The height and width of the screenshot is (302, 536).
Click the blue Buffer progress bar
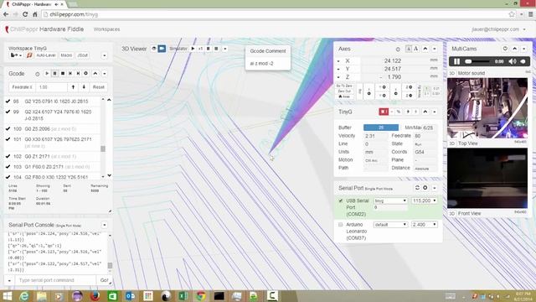tap(381, 128)
